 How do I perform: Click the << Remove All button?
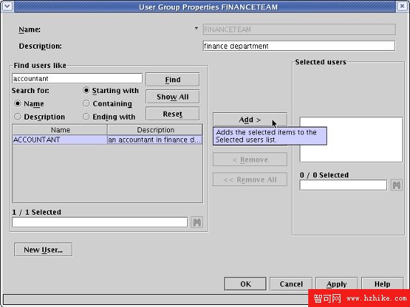pos(249,180)
